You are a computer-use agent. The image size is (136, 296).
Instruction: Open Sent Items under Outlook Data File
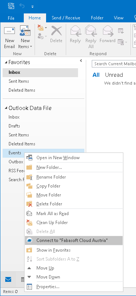(19, 135)
